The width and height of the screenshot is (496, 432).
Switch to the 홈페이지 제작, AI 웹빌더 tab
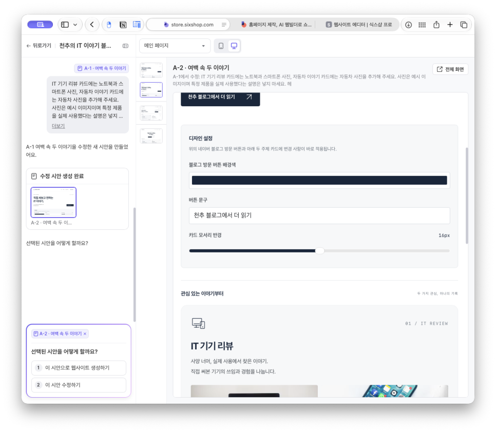tap(276, 25)
